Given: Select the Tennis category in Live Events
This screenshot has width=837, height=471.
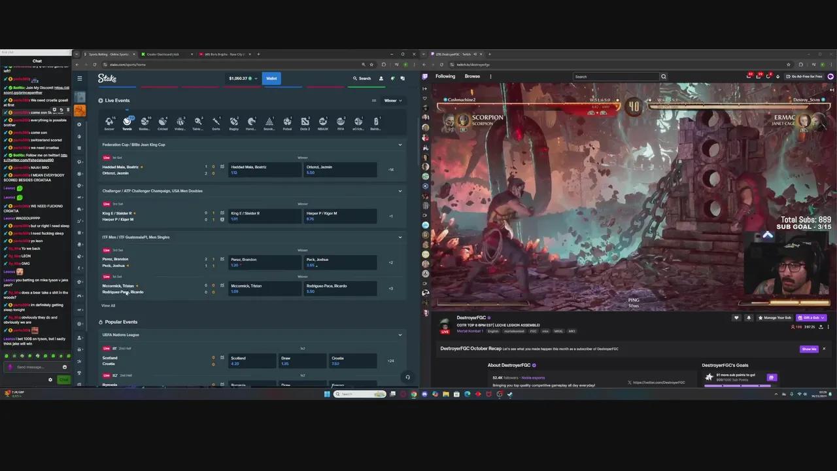Looking at the screenshot, I should click(x=127, y=122).
